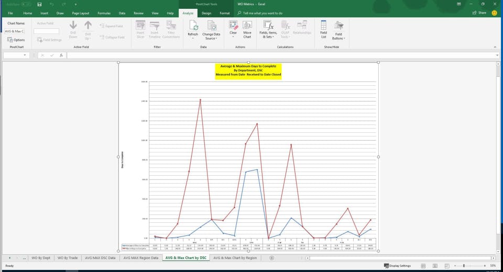
Task: Click the Insert Slicer icon
Action: point(140,25)
